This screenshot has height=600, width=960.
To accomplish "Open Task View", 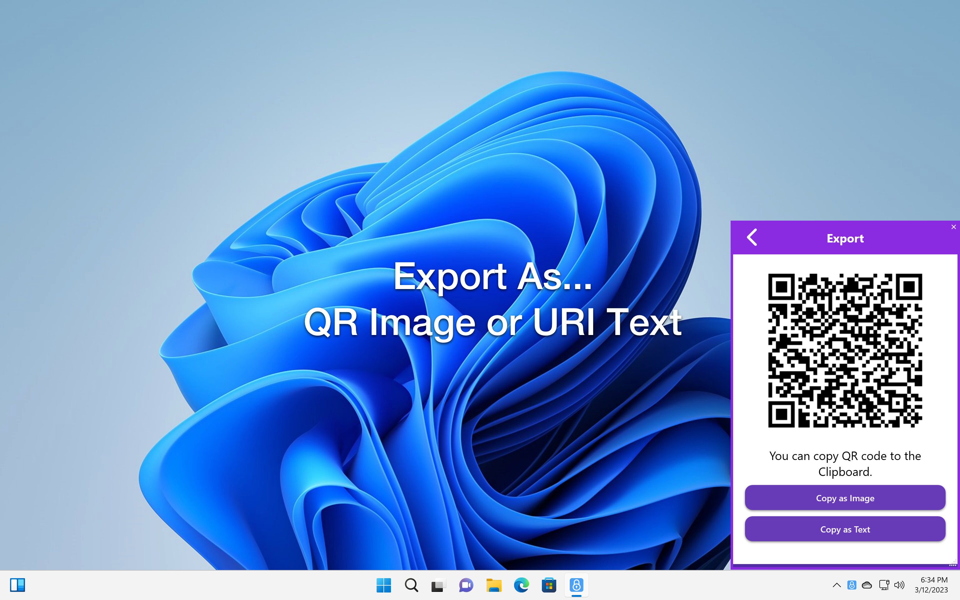I will [x=438, y=585].
